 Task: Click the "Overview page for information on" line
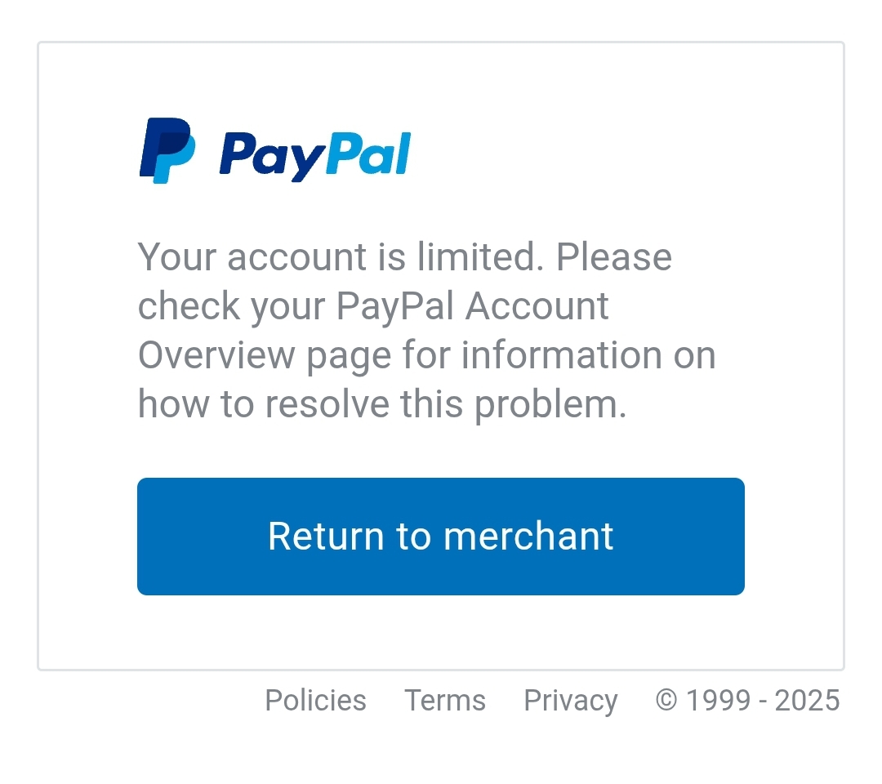(x=426, y=355)
